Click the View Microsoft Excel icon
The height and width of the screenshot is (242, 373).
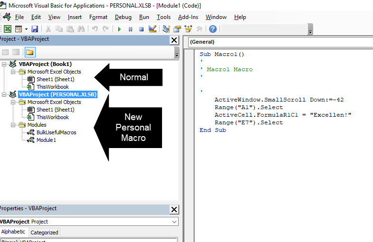point(8,29)
